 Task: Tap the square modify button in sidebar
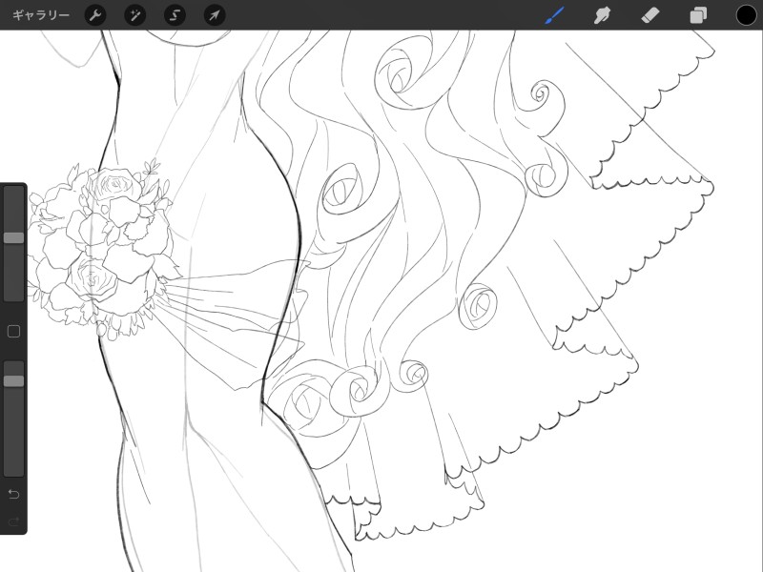(x=13, y=332)
